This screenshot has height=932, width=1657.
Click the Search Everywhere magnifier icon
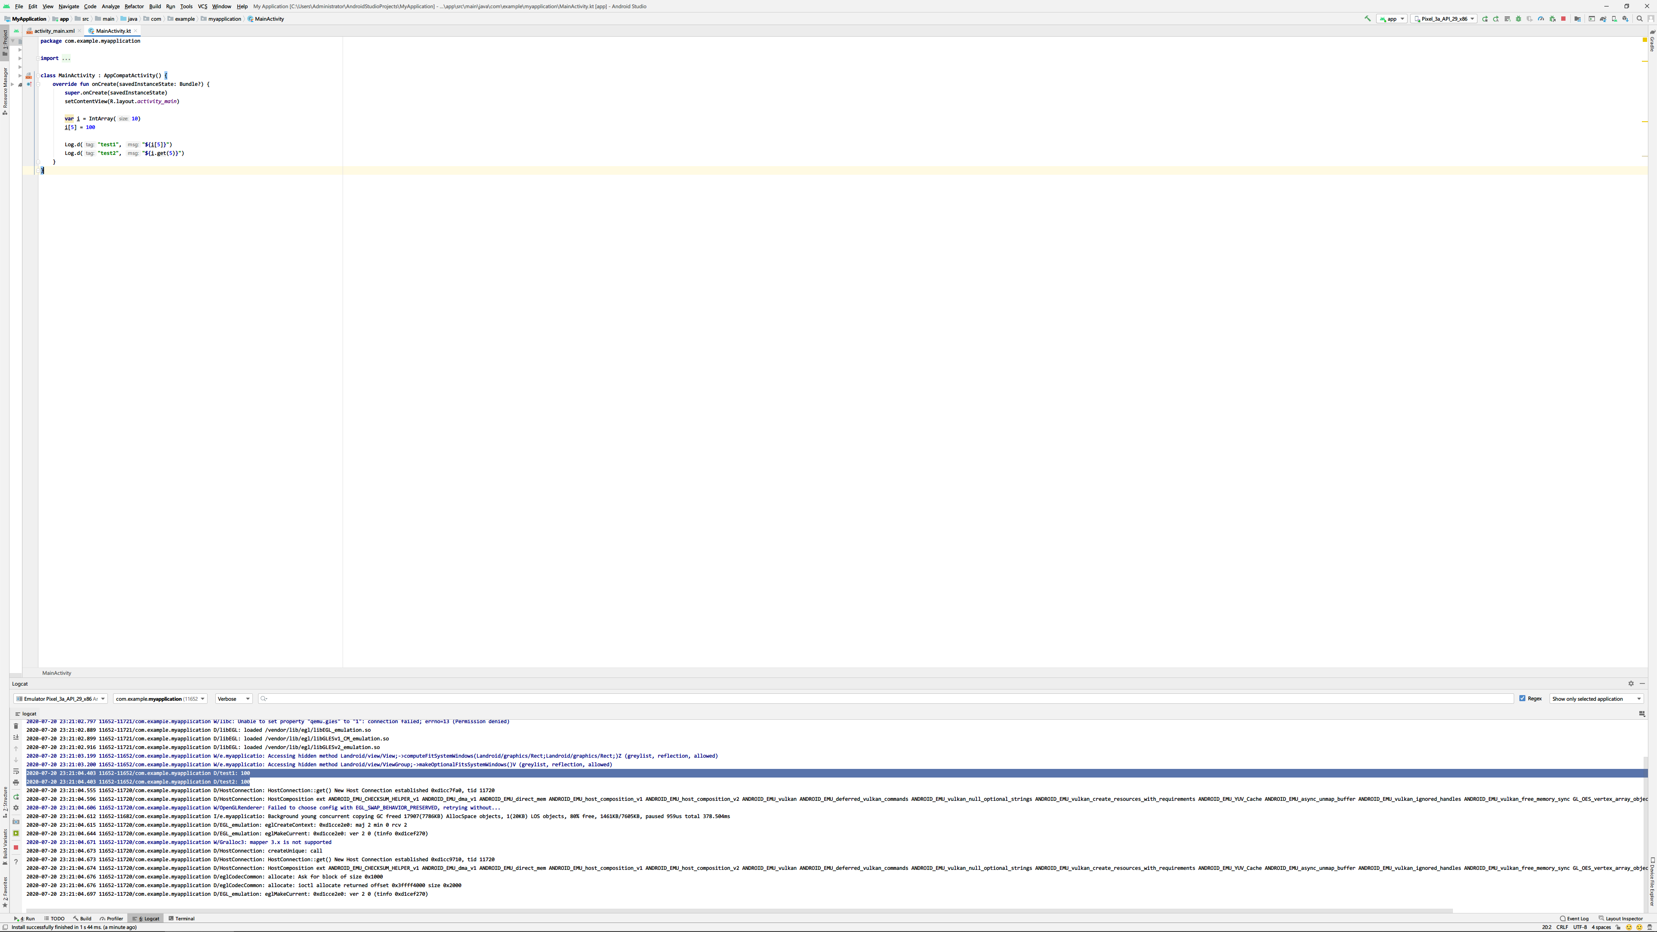click(1639, 19)
